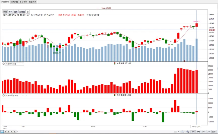This screenshot has width=218, height=134.
Task: Close the 外資未平倉增減 indicator panel
Action: (x=4, y=95)
